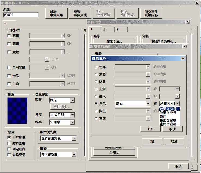201x173 pixels.
Task: Open the 速度 dropdown showing 3: 1/2倍速
Action: pos(62,115)
